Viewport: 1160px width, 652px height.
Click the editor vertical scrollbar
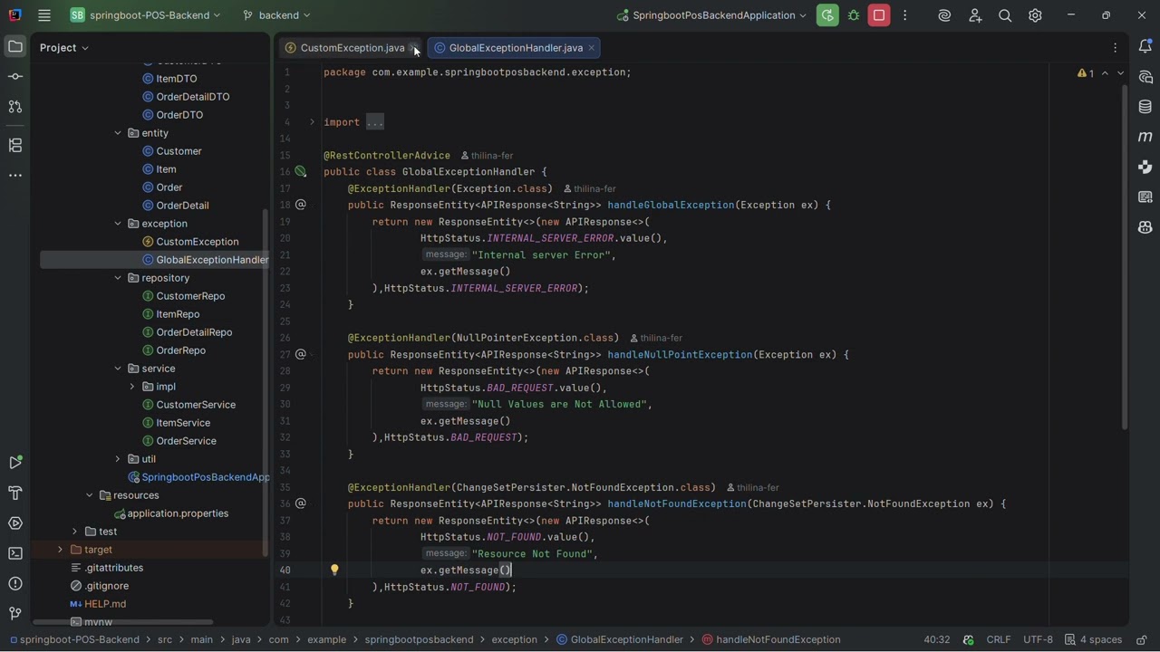click(1125, 258)
